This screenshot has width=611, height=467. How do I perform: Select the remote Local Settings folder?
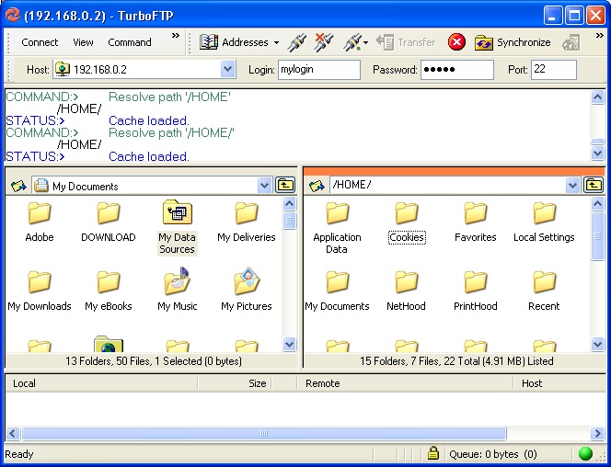pyautogui.click(x=544, y=222)
